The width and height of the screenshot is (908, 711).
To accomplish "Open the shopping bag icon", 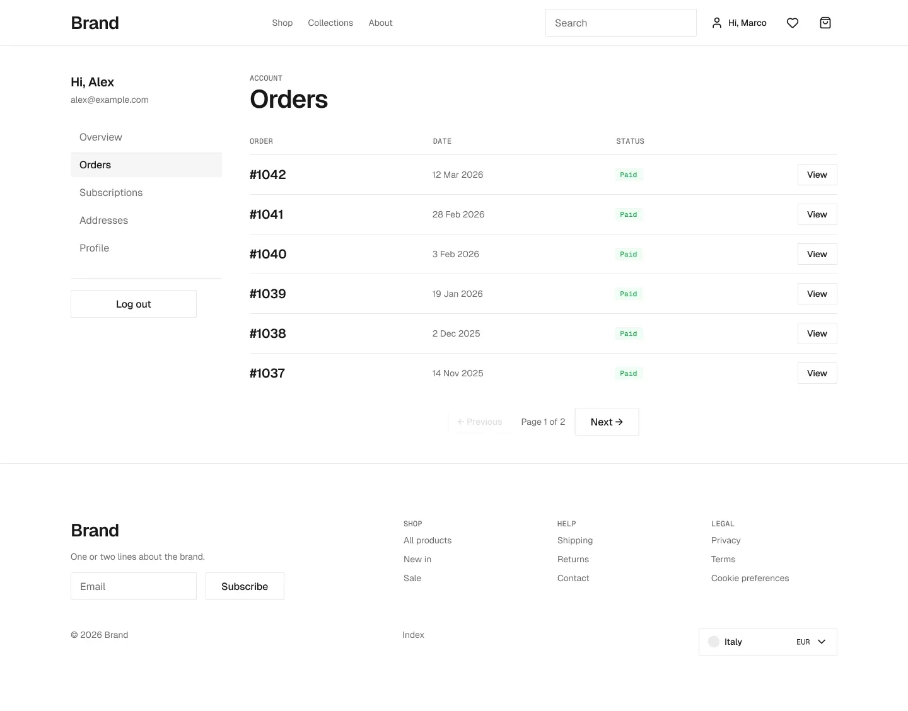I will pyautogui.click(x=825, y=23).
